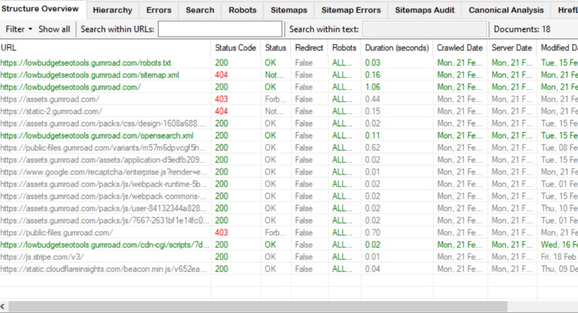Switch to the Sitemap Errors tab
This screenshot has width=578, height=313.
(x=351, y=10)
